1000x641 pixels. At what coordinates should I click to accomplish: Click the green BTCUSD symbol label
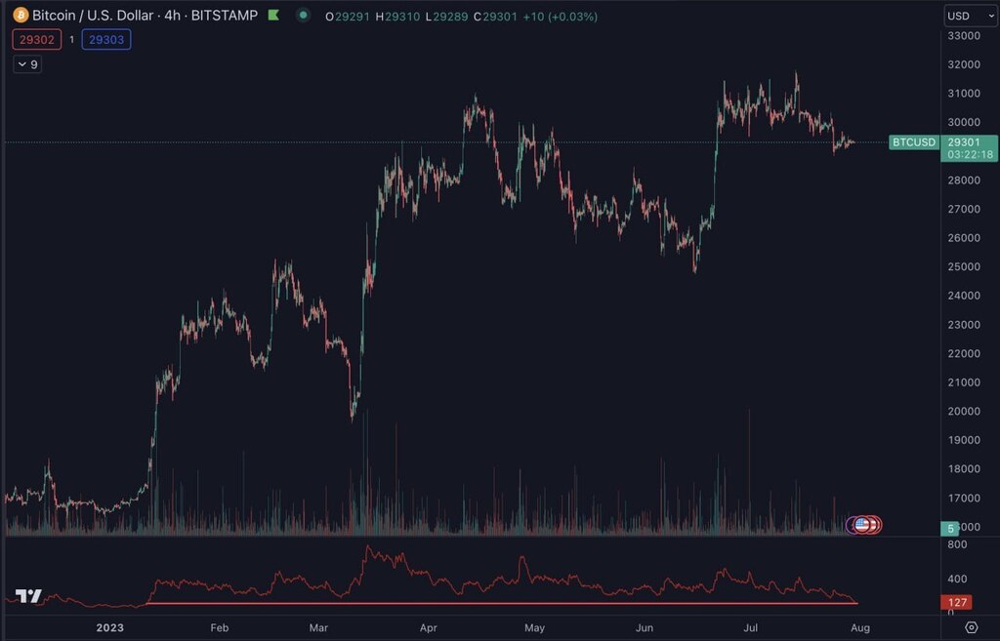tap(914, 142)
